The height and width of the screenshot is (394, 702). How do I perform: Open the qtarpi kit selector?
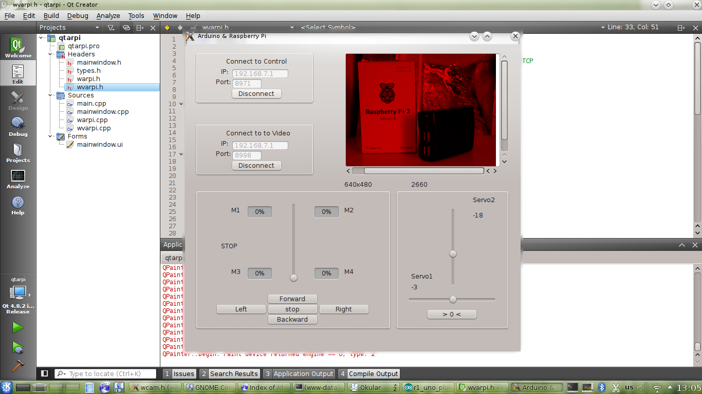[18, 295]
